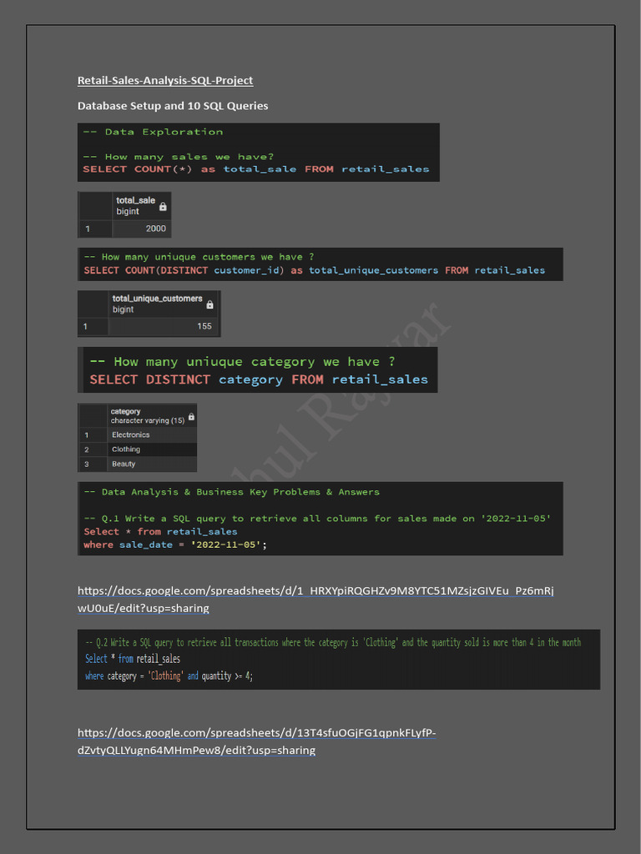Click the lock icon beside total_unique_customers column
The image size is (641, 854).
[209, 304]
